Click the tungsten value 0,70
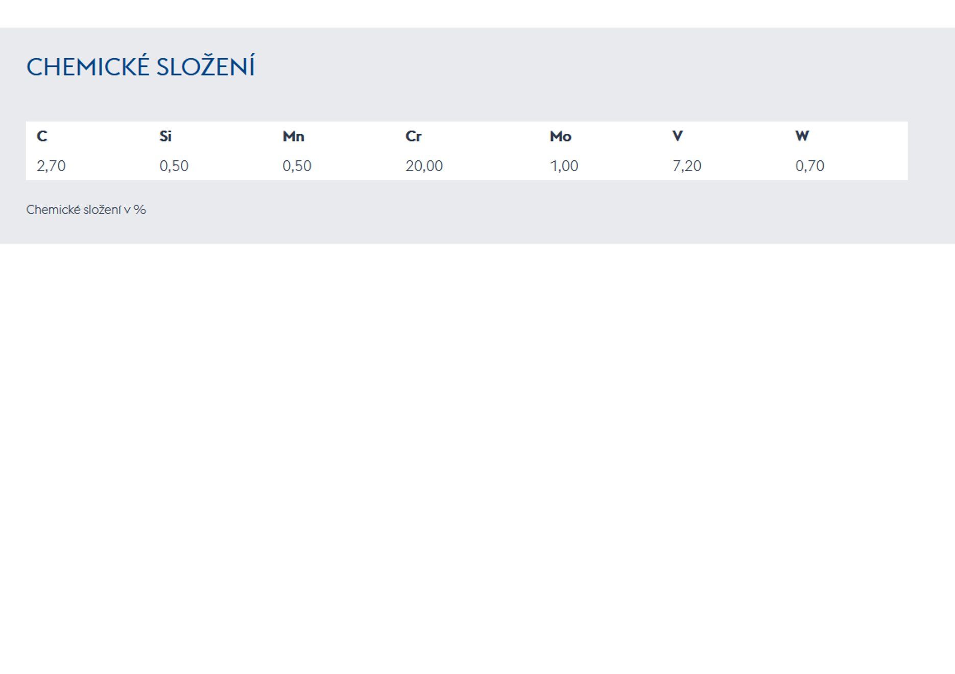 (809, 166)
